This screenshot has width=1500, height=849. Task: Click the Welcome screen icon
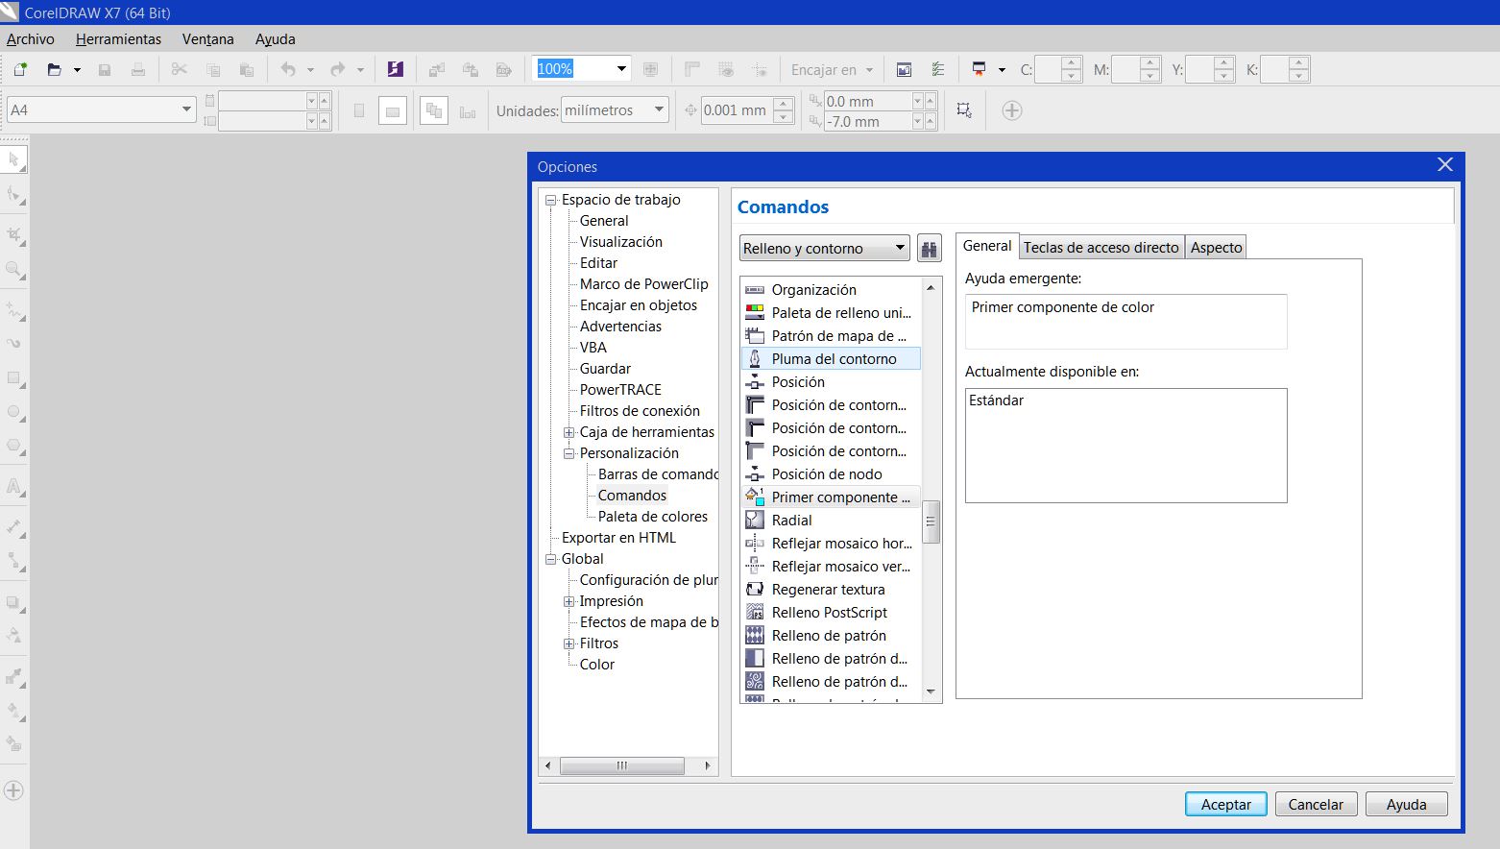(x=904, y=69)
